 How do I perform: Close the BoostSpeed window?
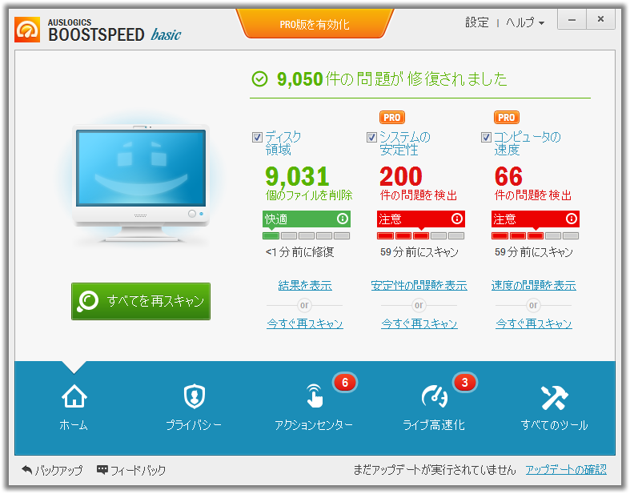[x=600, y=19]
